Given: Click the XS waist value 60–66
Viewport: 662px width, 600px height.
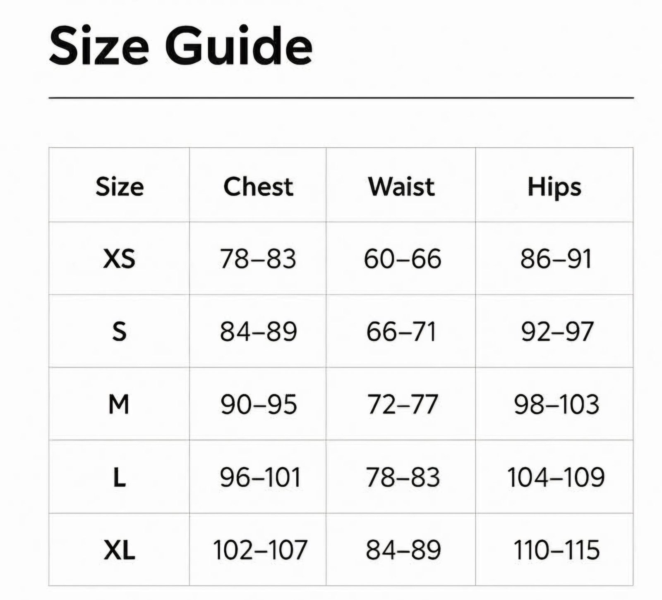Looking at the screenshot, I should [x=402, y=259].
